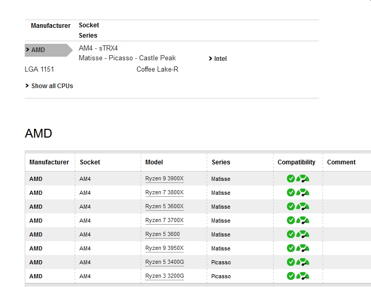Click 'Picasso' in the Ryzen 5 3400G row

[x=221, y=262]
